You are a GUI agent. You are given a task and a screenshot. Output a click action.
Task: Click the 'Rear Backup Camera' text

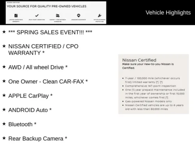click(x=38, y=139)
